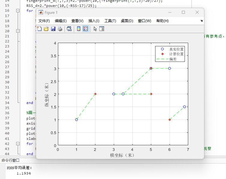Toggle the Insert Legend toolbar button
226x179 pixels.
[x=86, y=29]
